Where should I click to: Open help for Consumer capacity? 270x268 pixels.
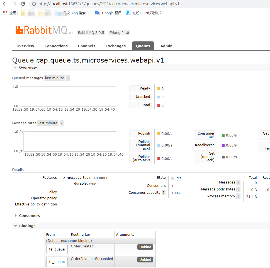tap(164, 193)
